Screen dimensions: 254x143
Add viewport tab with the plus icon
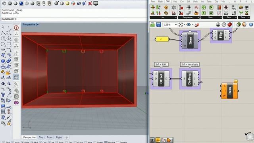pos(66,137)
